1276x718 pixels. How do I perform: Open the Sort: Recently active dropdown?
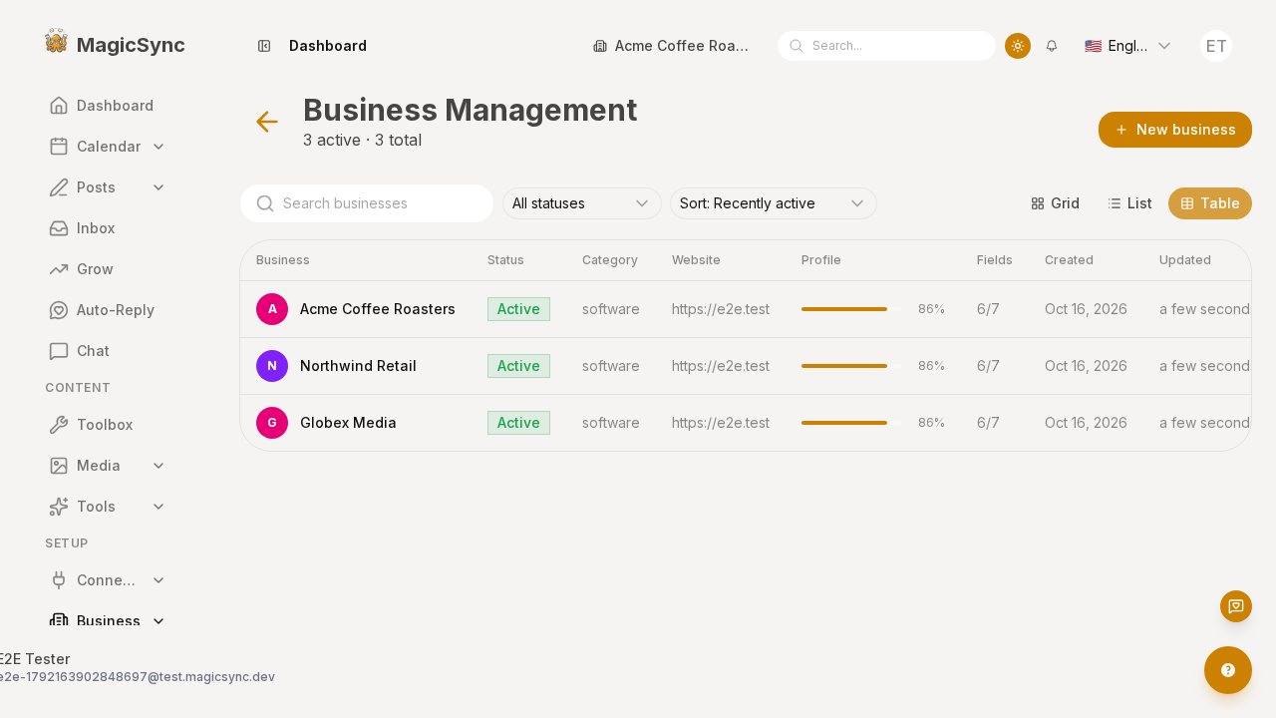point(774,203)
